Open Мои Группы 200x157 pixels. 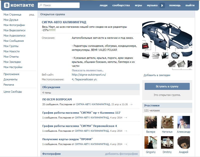coord(11,46)
